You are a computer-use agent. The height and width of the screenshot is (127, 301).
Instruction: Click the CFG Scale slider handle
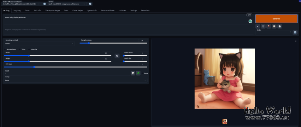point(34,67)
